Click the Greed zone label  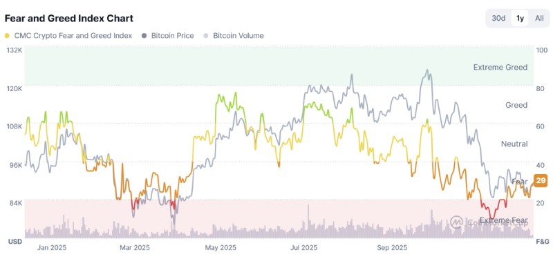516,105
